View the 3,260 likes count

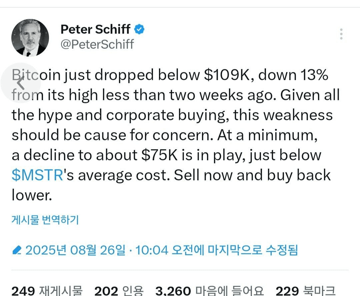tap(173, 291)
